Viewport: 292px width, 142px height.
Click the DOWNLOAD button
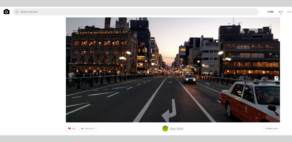coord(271,129)
